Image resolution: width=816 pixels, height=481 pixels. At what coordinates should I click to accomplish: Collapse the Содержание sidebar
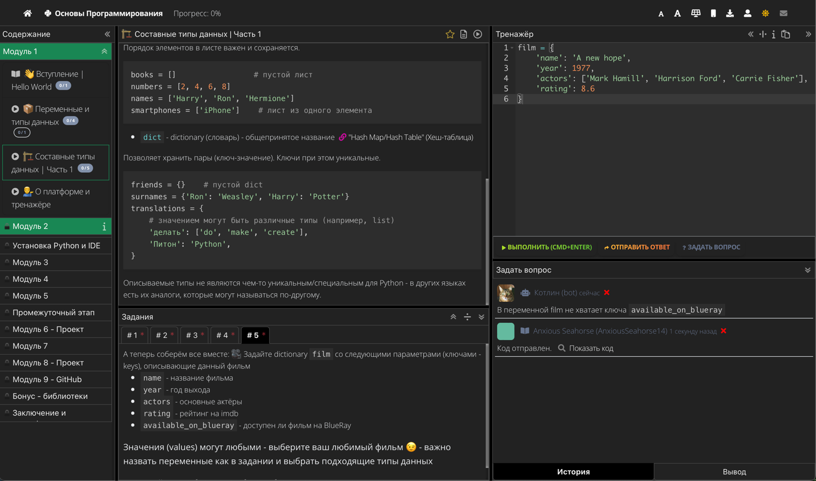tap(107, 34)
